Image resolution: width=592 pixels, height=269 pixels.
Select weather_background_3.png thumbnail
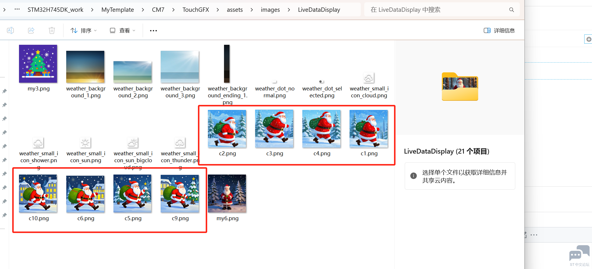180,67
